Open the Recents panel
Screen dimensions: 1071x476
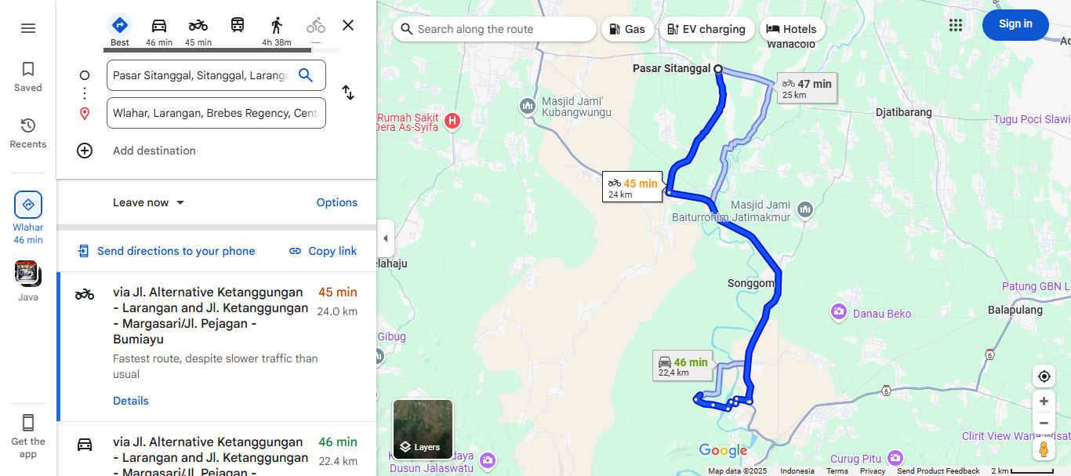point(28,133)
